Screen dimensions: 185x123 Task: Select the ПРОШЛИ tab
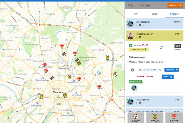click(x=174, y=14)
